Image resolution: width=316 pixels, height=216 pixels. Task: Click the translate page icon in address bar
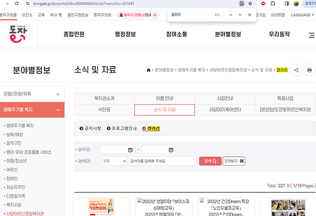coord(242,3)
